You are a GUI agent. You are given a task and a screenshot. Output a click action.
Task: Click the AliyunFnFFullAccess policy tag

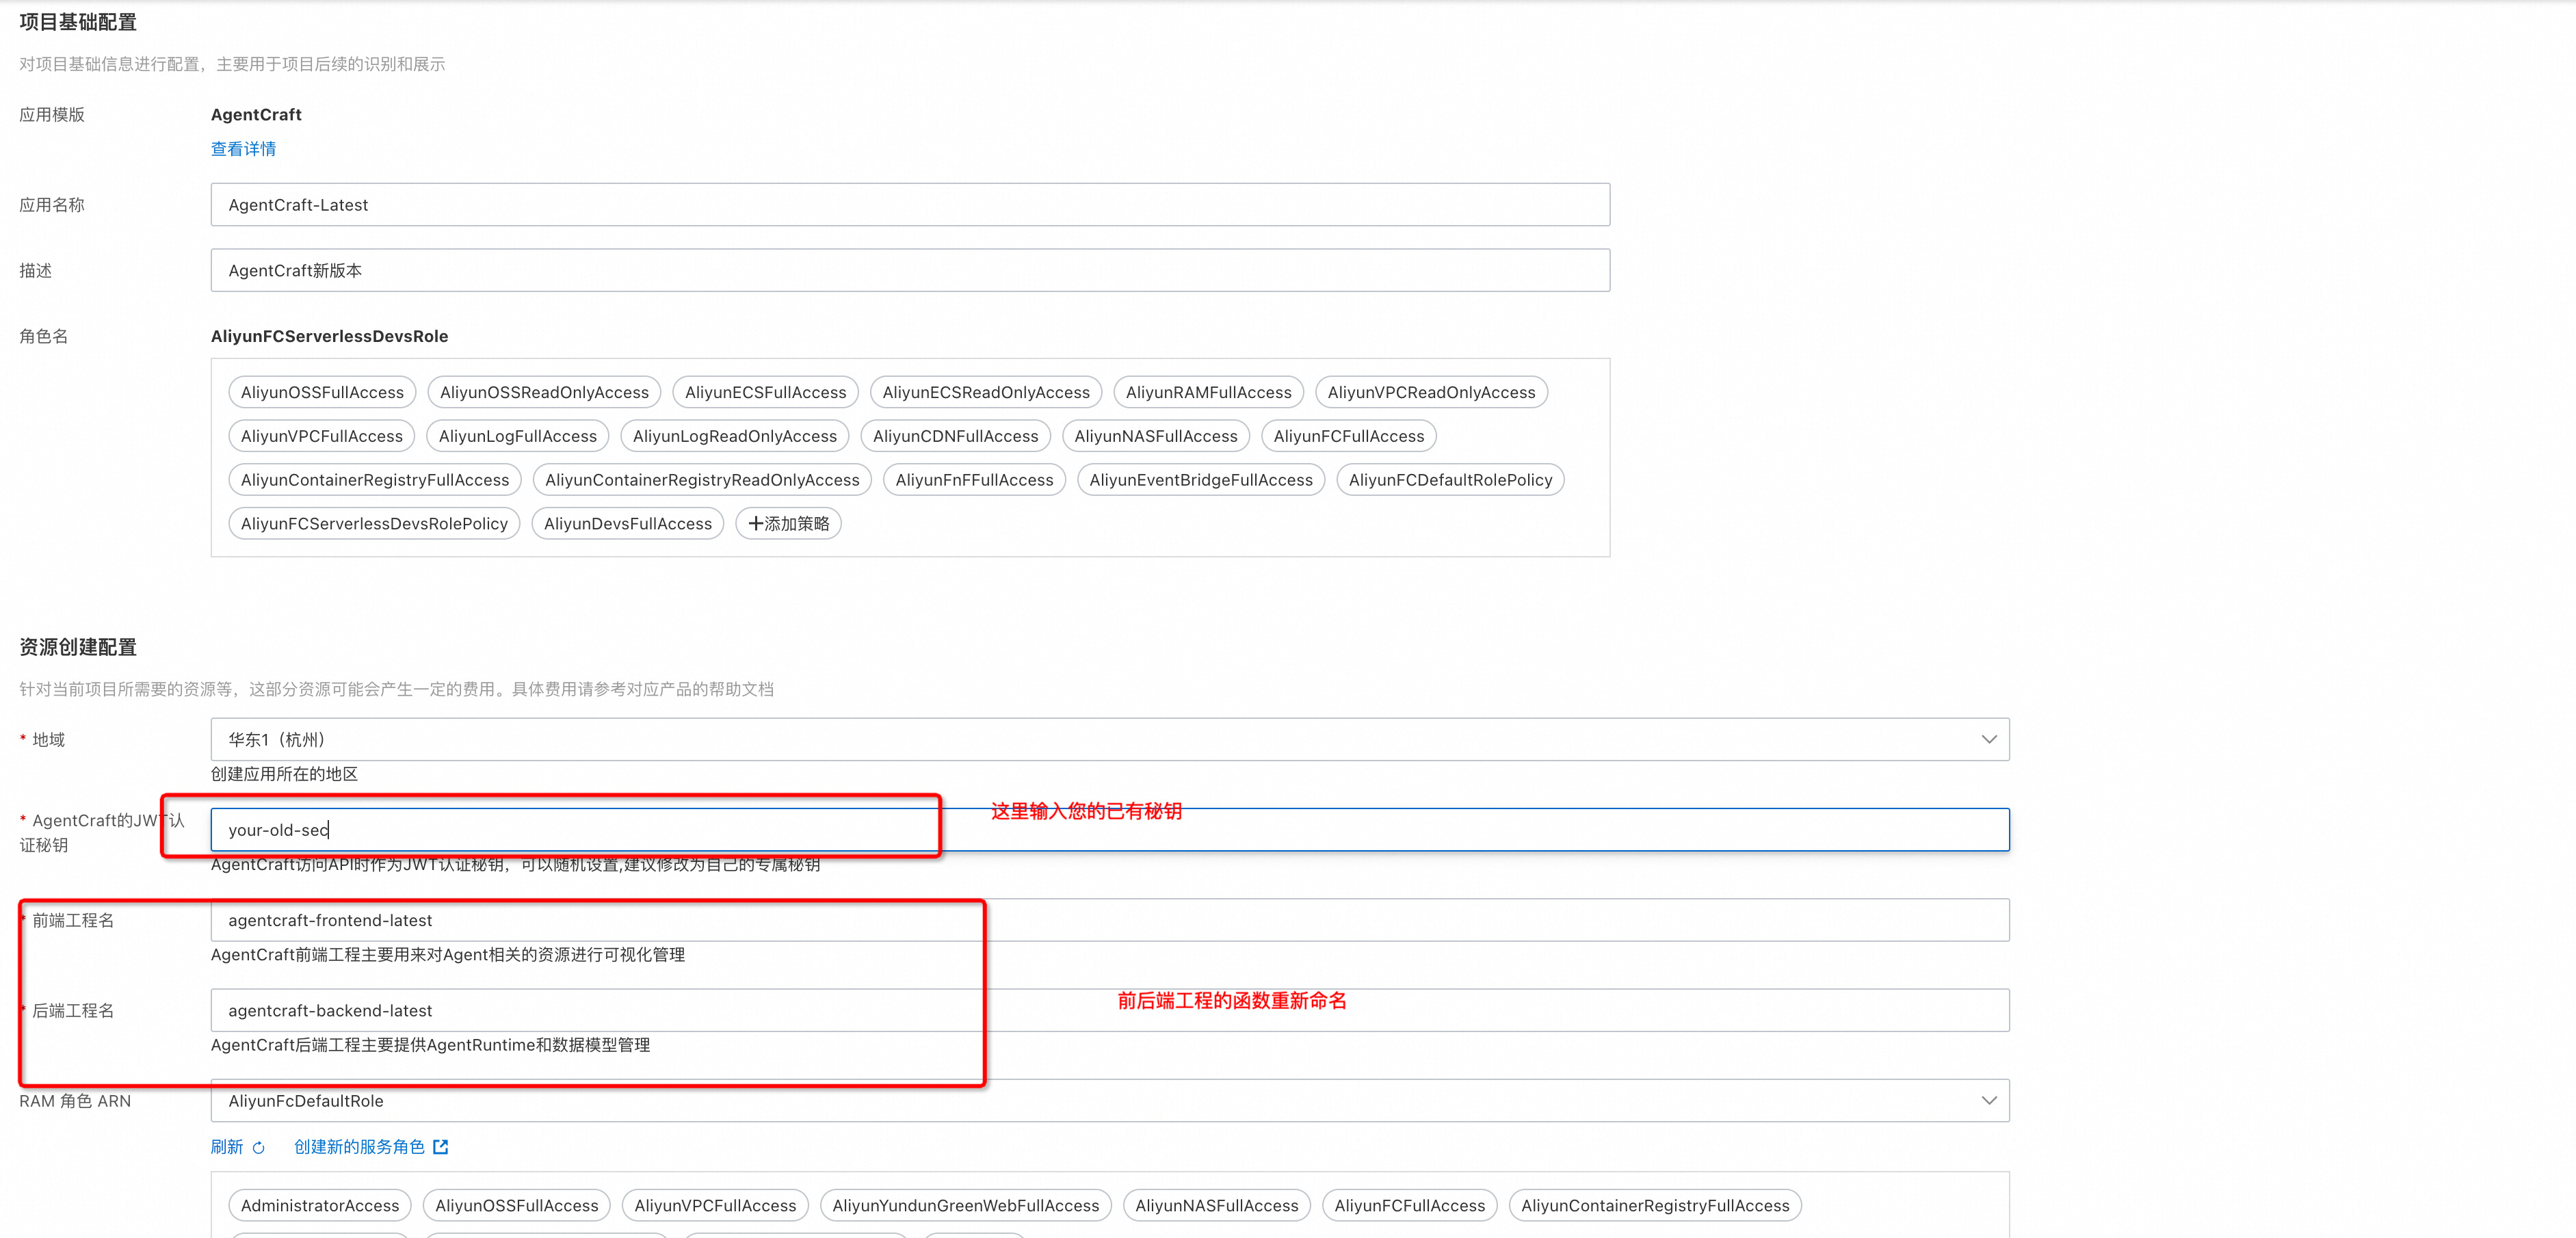point(974,480)
